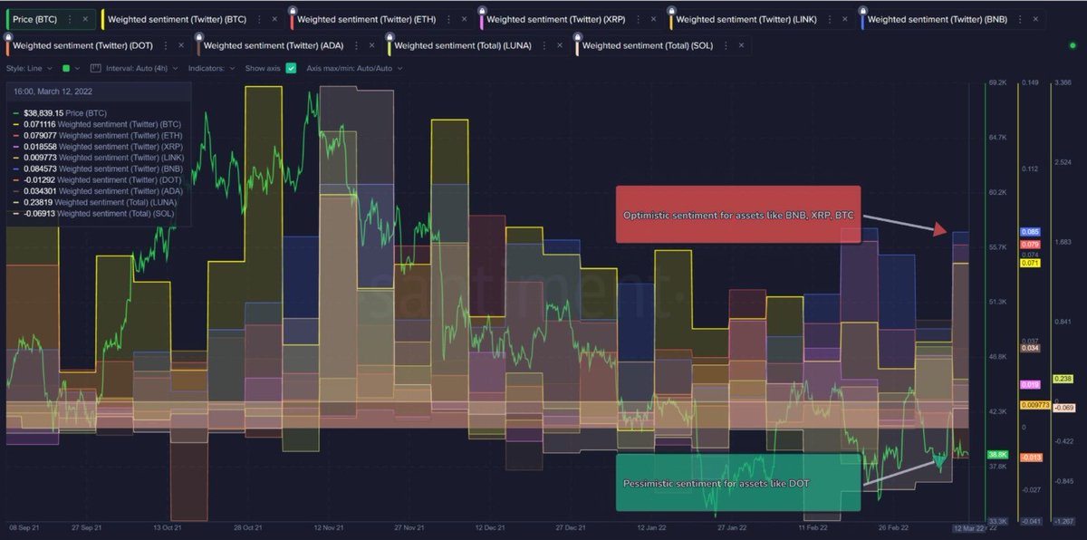
Task: Select the Weighted sentiment (Total) (LUNA) tab
Action: (462, 44)
